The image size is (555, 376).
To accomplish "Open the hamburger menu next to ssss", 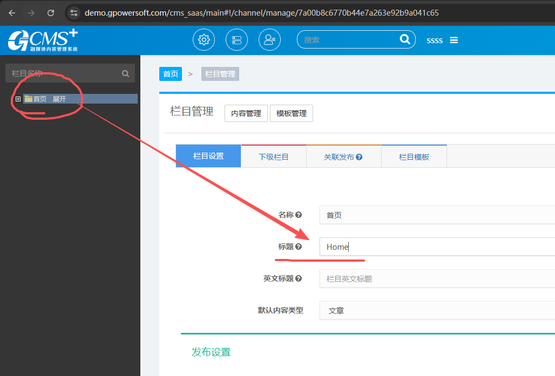I will 454,40.
